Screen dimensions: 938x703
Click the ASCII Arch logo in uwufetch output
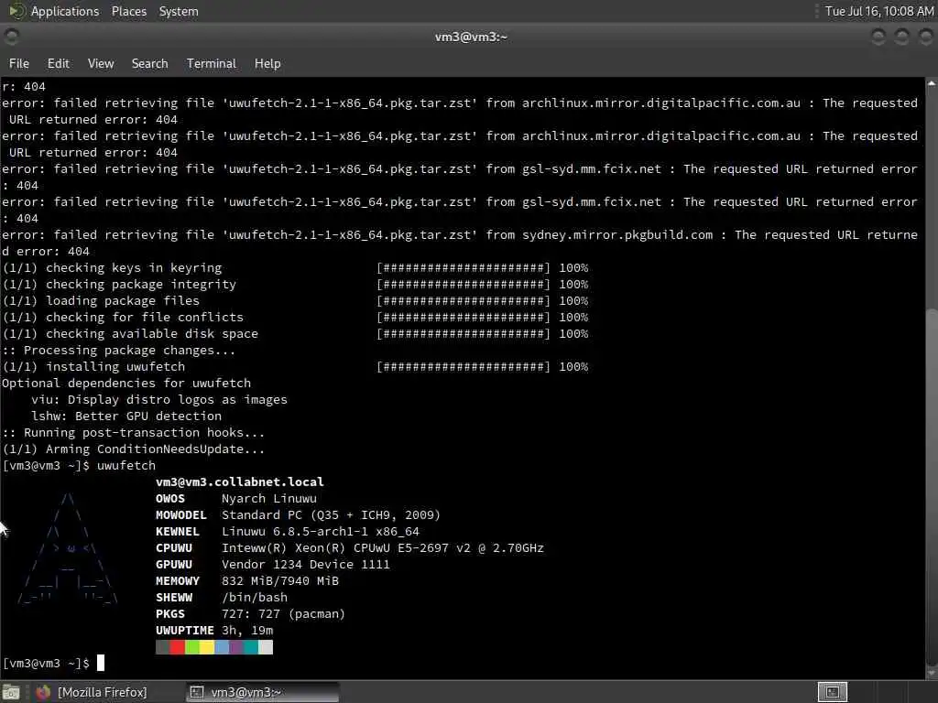(68, 548)
